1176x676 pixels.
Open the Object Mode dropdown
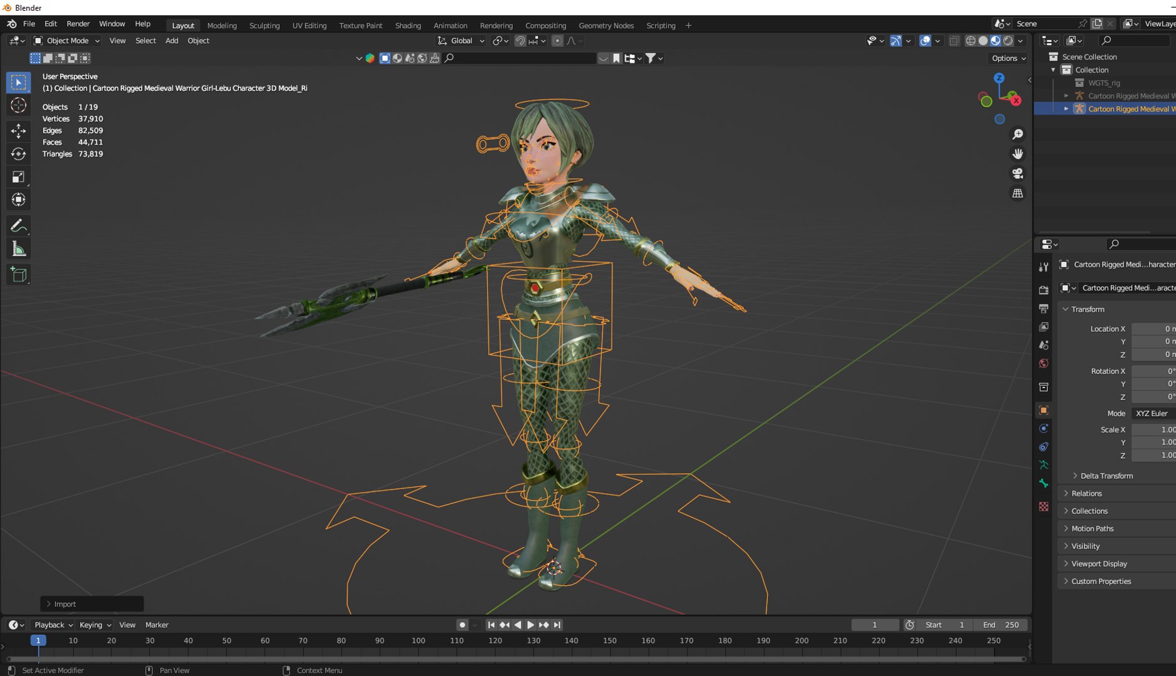point(66,41)
